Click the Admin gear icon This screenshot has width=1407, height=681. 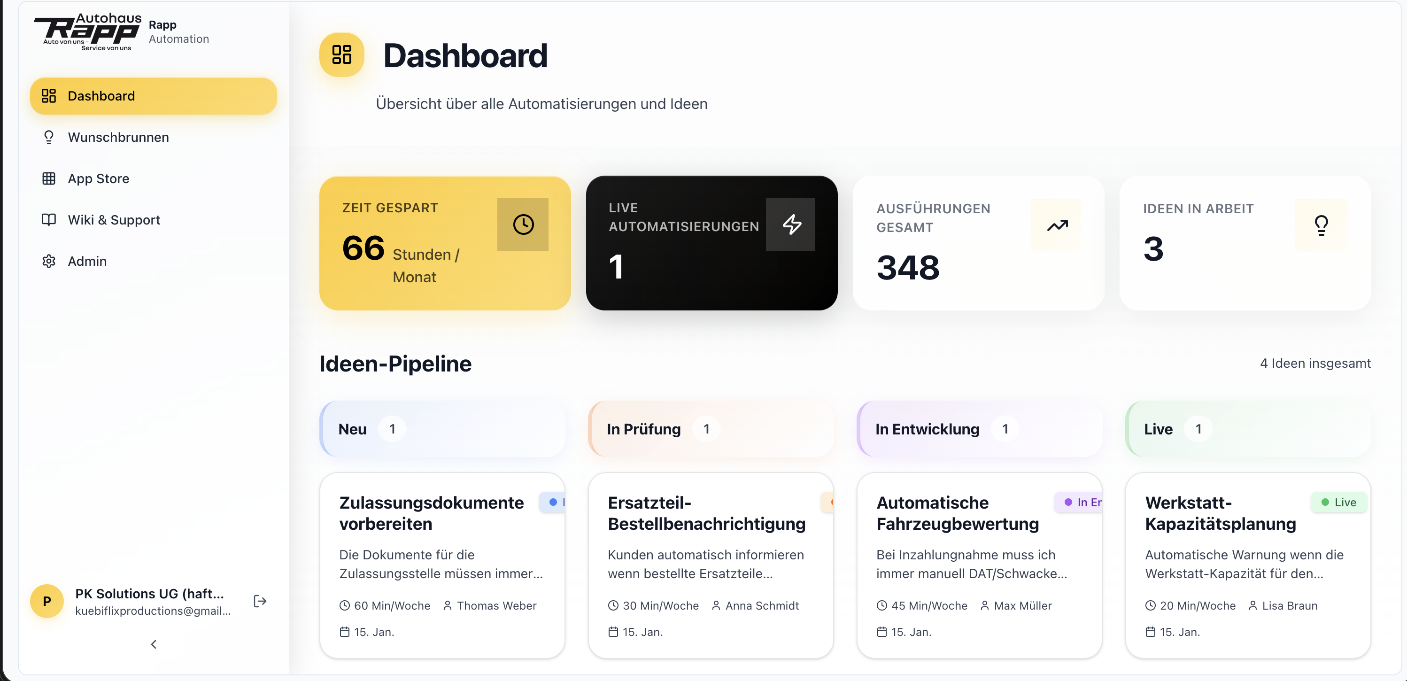point(49,261)
